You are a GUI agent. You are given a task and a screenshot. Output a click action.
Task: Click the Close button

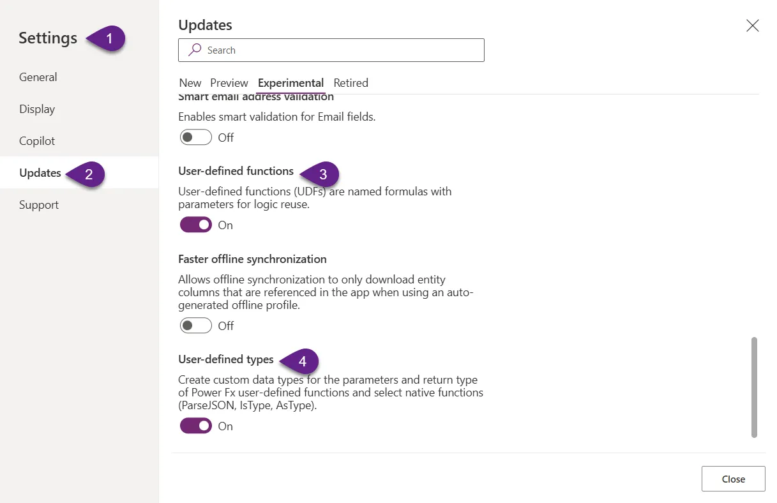(x=733, y=479)
